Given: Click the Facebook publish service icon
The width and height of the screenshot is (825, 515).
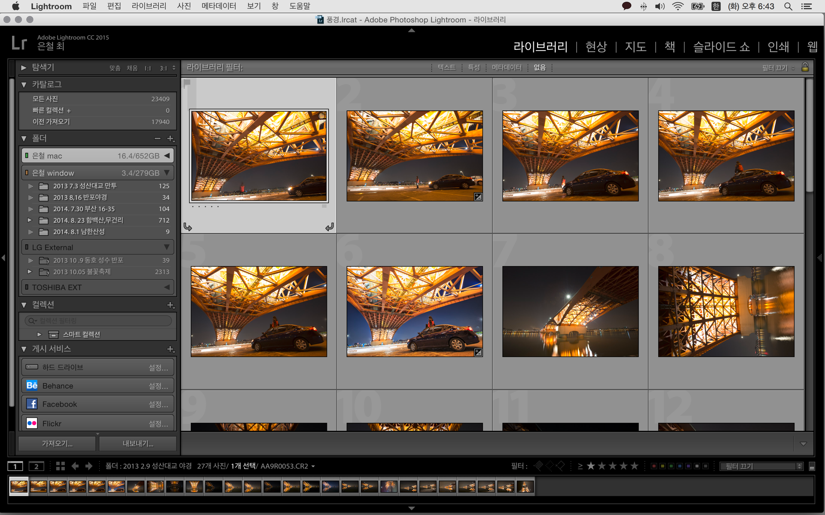Looking at the screenshot, I should 32,404.
